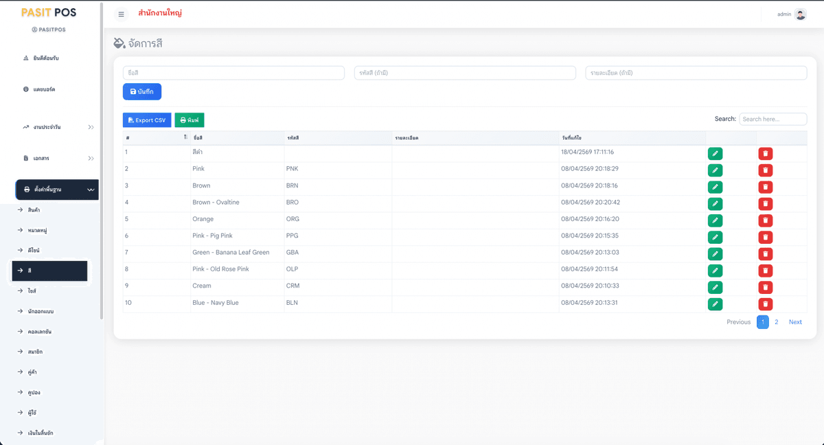Go to the Next page of results

pyautogui.click(x=795, y=322)
